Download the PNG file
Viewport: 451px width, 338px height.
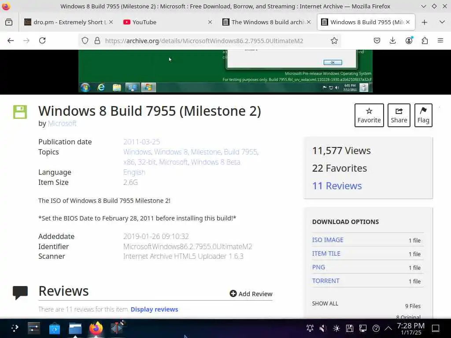(318, 267)
